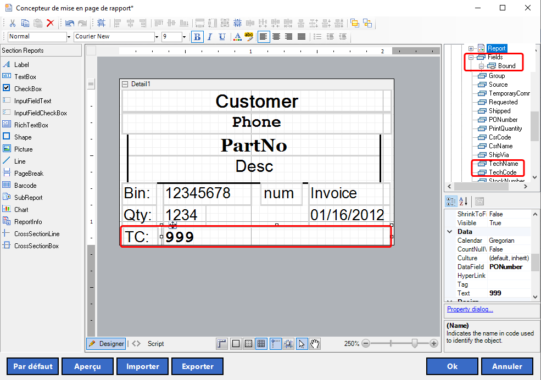Select the hand pan tool
This screenshot has height=380, width=541.
pos(315,344)
